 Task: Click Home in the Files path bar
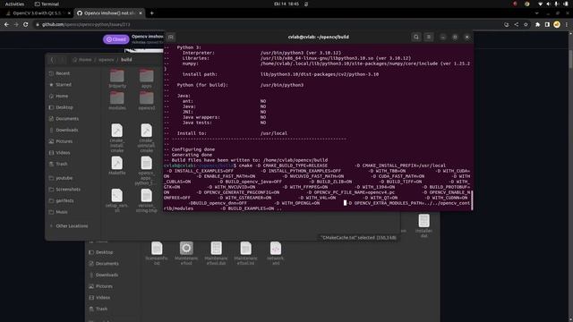point(82,60)
